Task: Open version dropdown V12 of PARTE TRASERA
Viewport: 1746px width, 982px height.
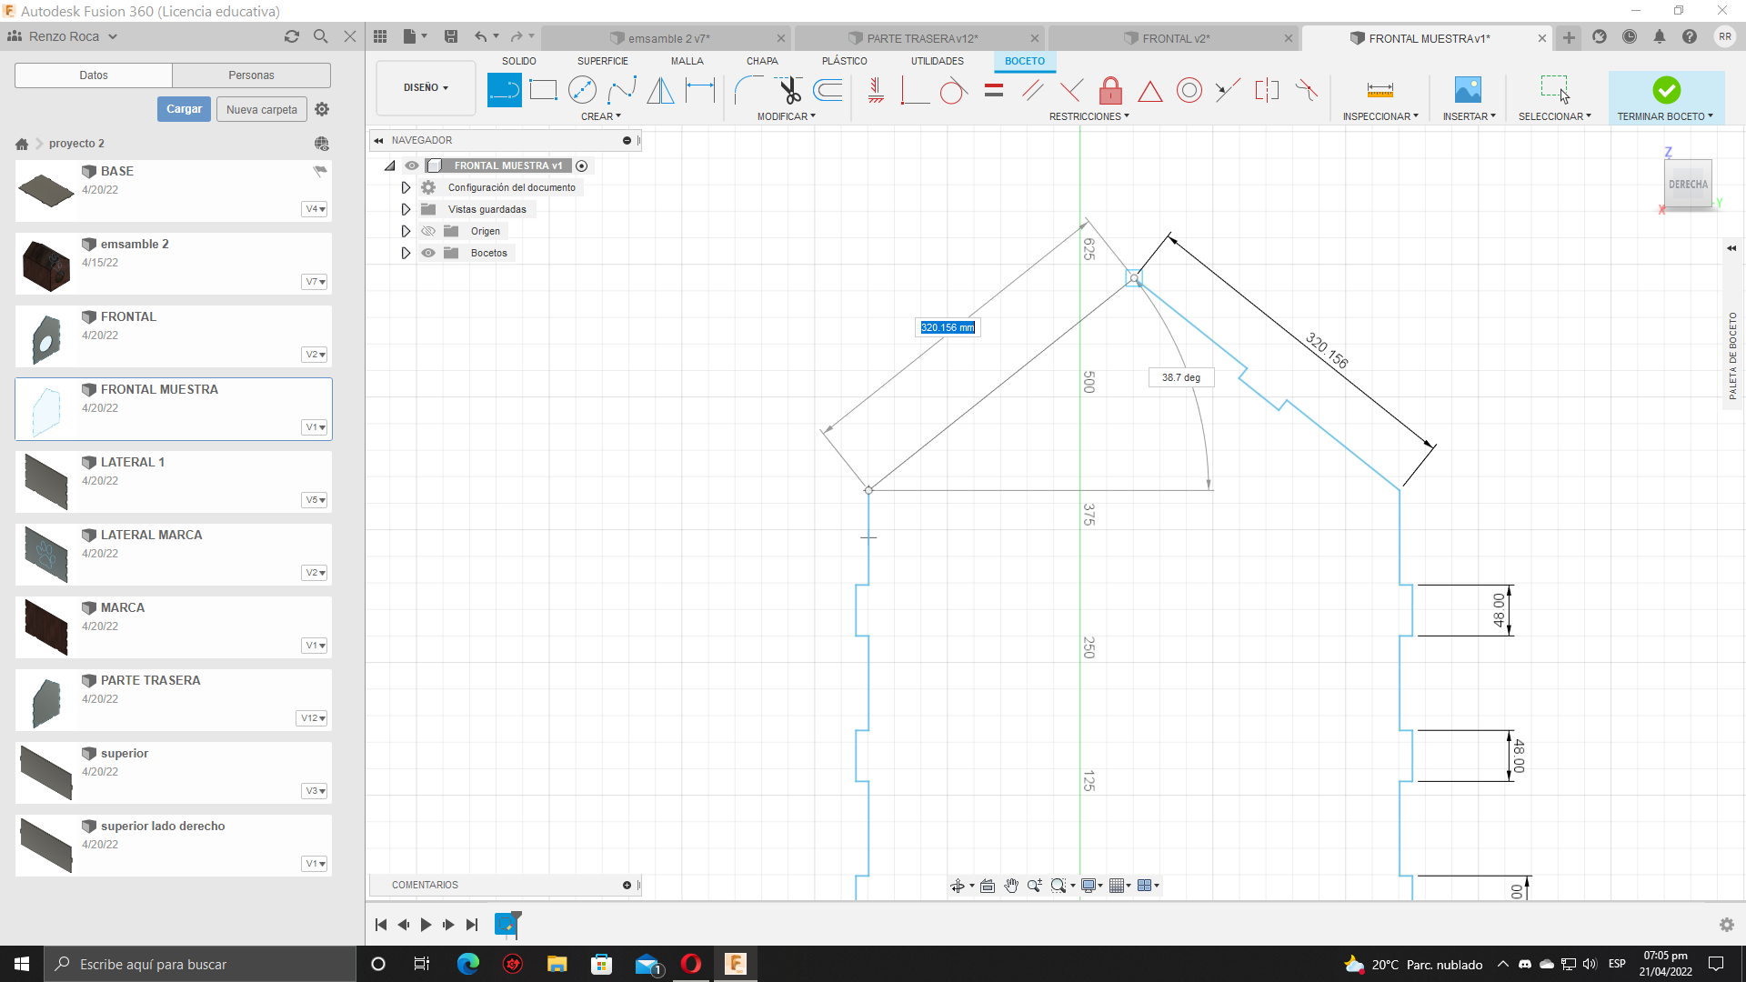Action: [312, 718]
